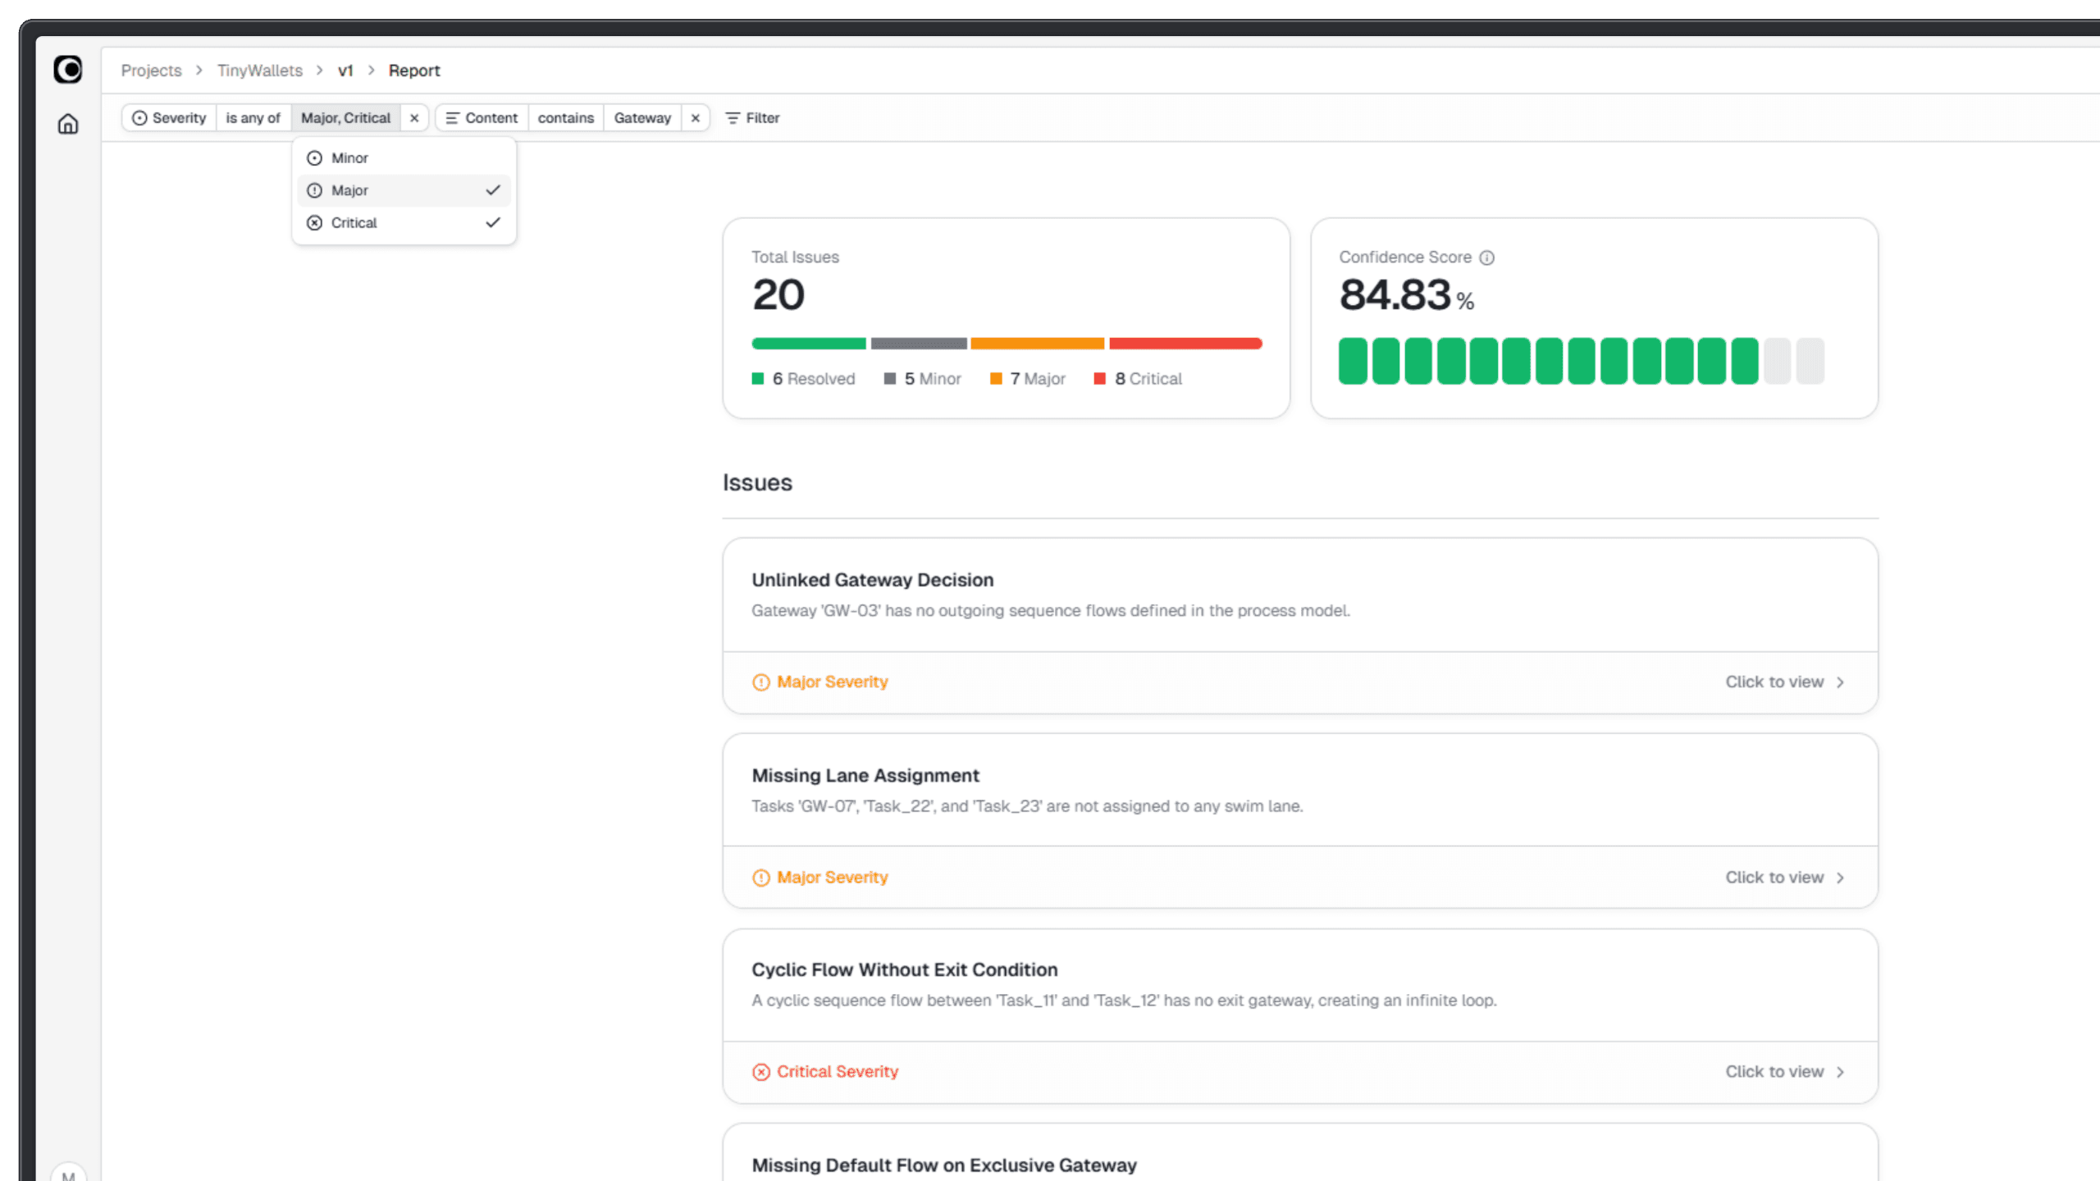Screen dimensions: 2100x1181
Task: Open the 'Major, Critical' value selector
Action: (x=345, y=117)
